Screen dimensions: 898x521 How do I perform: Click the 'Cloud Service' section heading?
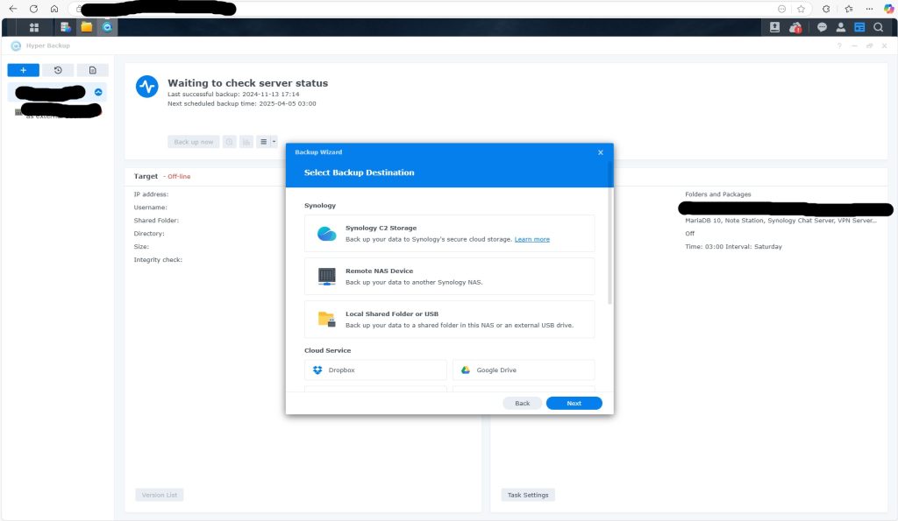point(328,350)
